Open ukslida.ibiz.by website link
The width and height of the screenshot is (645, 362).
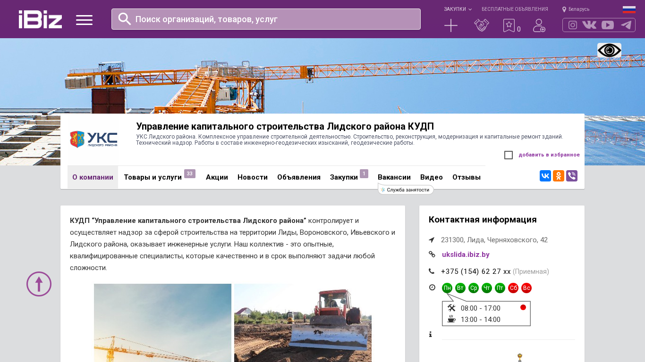coord(466,255)
